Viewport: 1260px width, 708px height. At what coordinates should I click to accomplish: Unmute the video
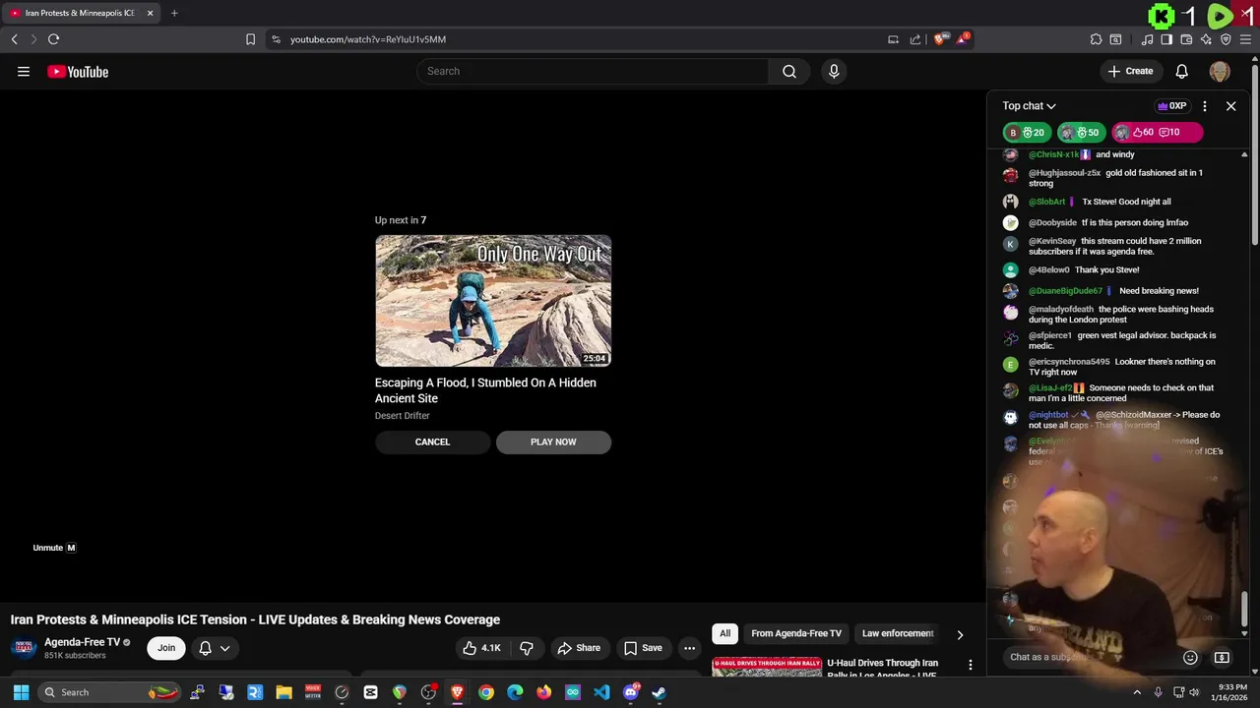(54, 548)
